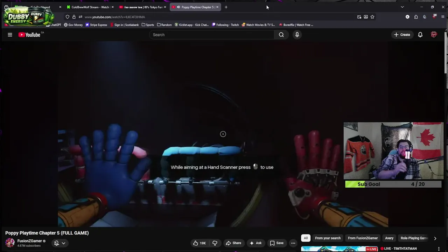This screenshot has width=448, height=252.
Task: Open the notification preference bell dropdown for FusionZGamer
Action: tap(59, 243)
